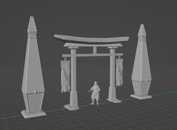Click the chain holding the left banner

click(65, 59)
